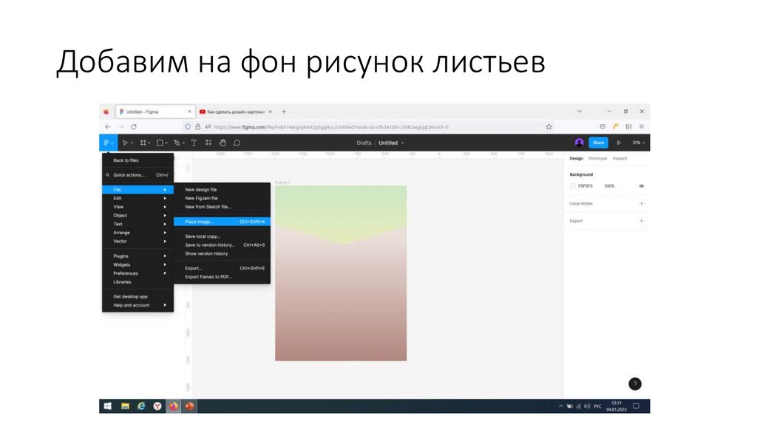Open the browser hamburger menu
Screen dimensions: 757x424
coord(642,126)
